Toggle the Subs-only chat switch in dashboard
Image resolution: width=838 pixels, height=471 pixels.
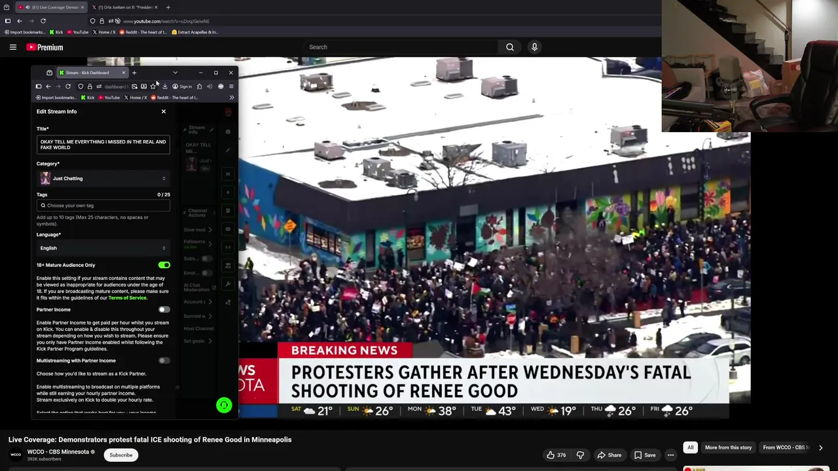tap(207, 258)
